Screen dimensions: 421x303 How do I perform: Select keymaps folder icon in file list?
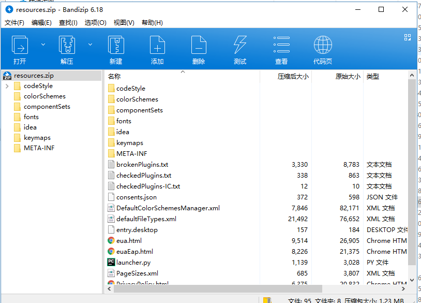pos(111,143)
